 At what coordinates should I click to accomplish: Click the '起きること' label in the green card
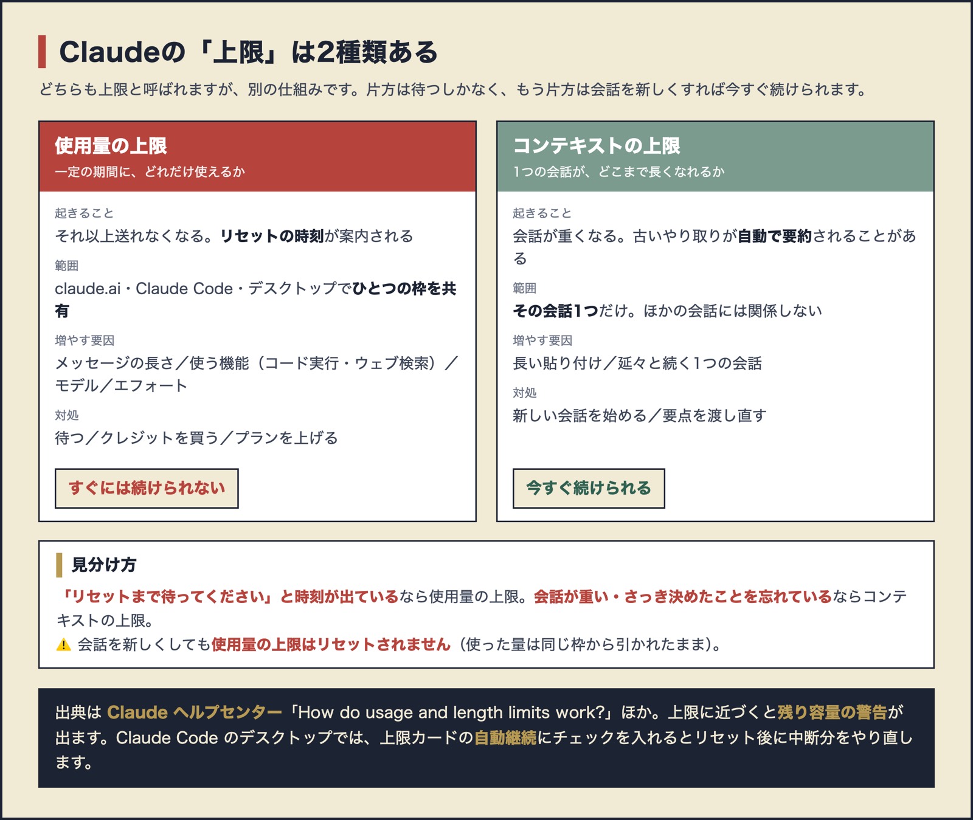[542, 213]
